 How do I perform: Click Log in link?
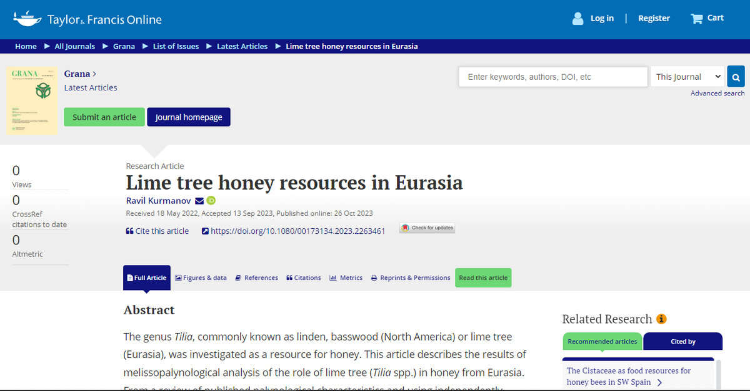602,18
